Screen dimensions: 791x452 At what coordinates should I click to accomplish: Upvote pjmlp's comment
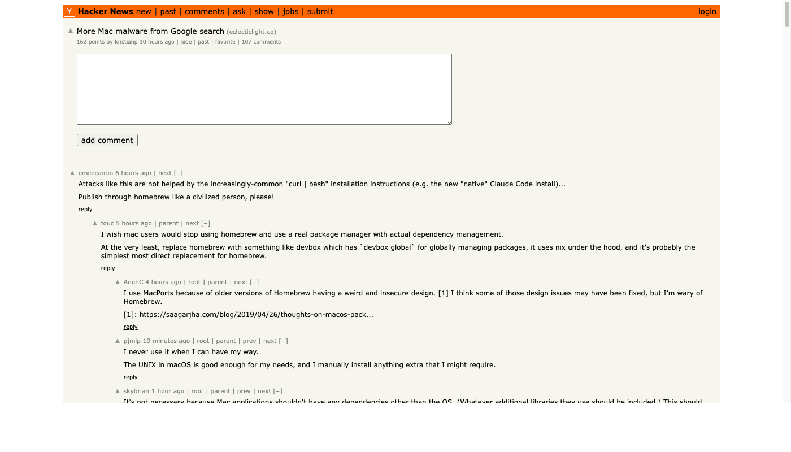(x=118, y=341)
